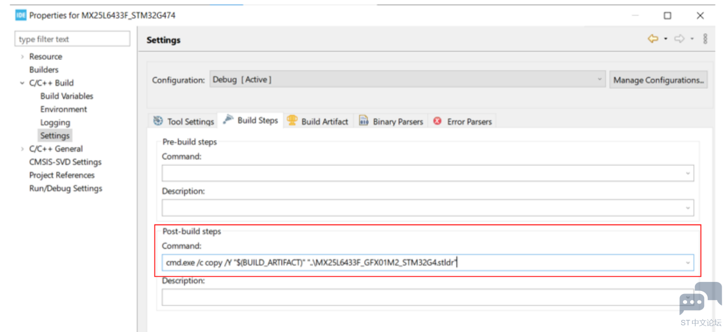Viewport: 727px width, 332px height.
Task: Expand the Resource tree node
Action: pos(22,57)
